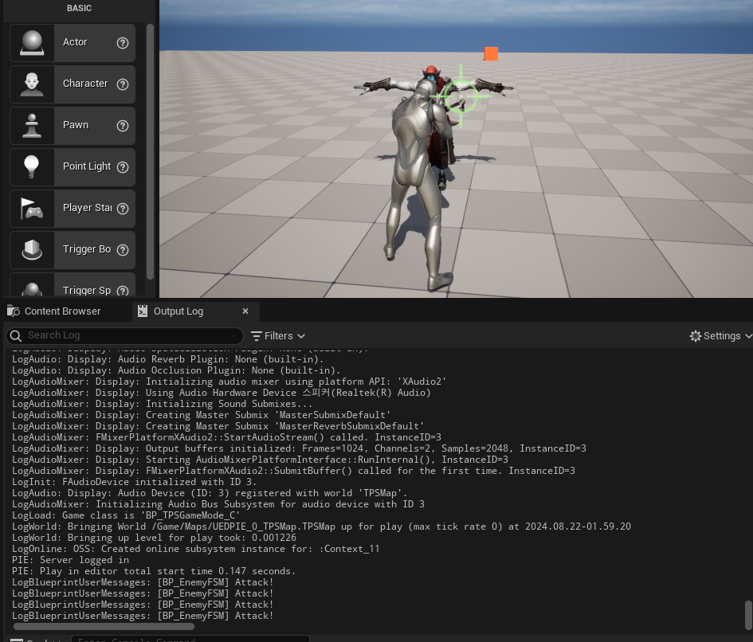The width and height of the screenshot is (753, 642).
Task: Click 'Audio Reverb Plugin: None' log line
Action: (x=168, y=359)
